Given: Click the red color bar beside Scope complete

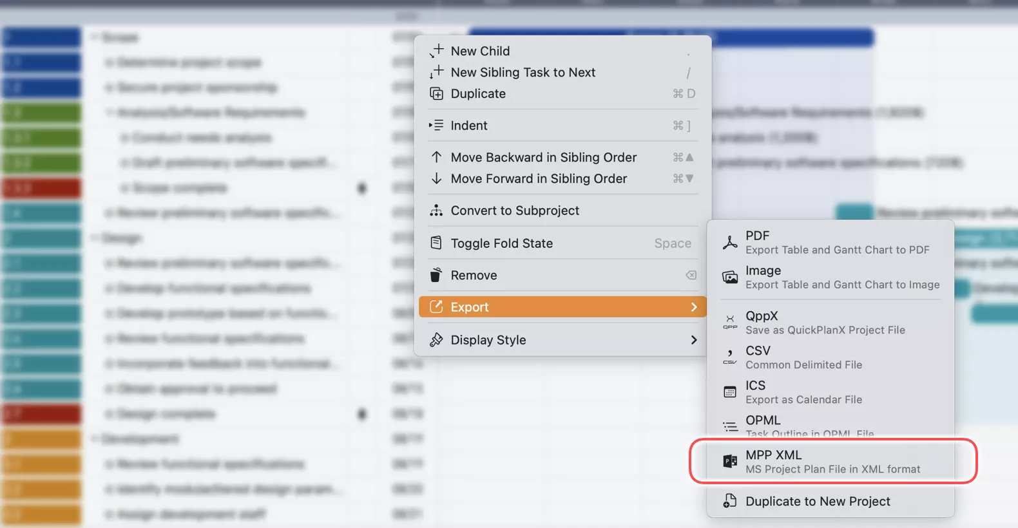Looking at the screenshot, I should (x=41, y=187).
